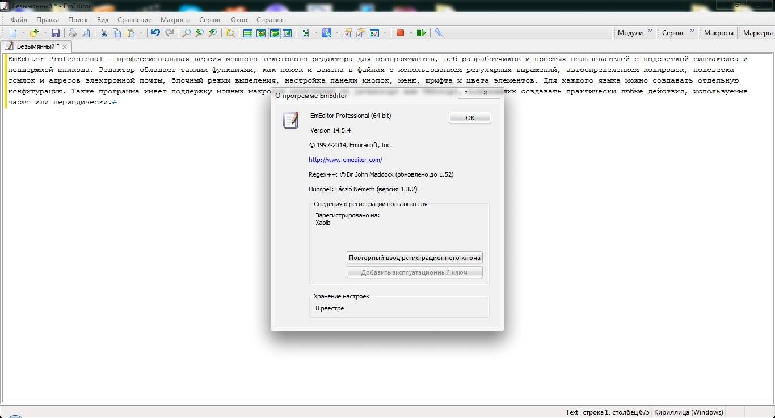Open the wrench customize tool icon
Screen dimensions: 775x418
tap(439, 33)
